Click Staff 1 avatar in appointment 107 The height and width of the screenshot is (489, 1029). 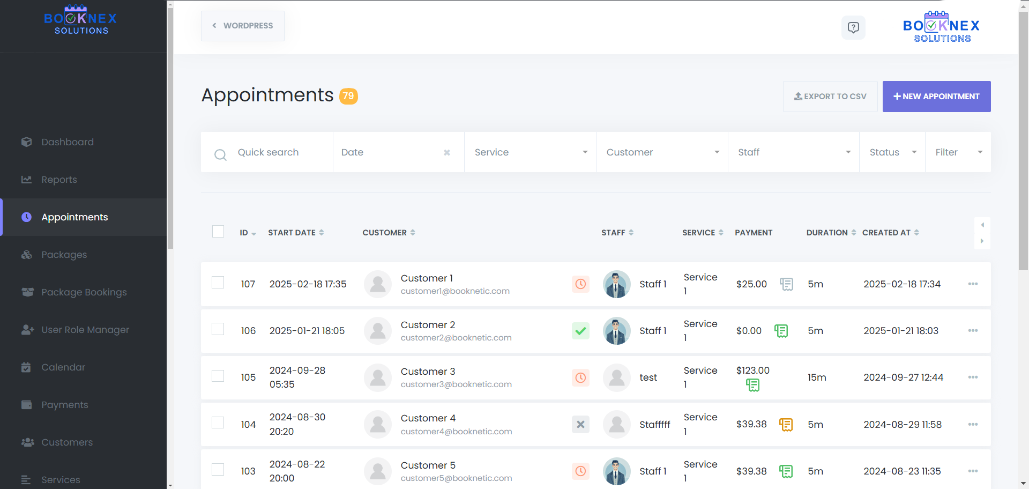pyautogui.click(x=616, y=284)
